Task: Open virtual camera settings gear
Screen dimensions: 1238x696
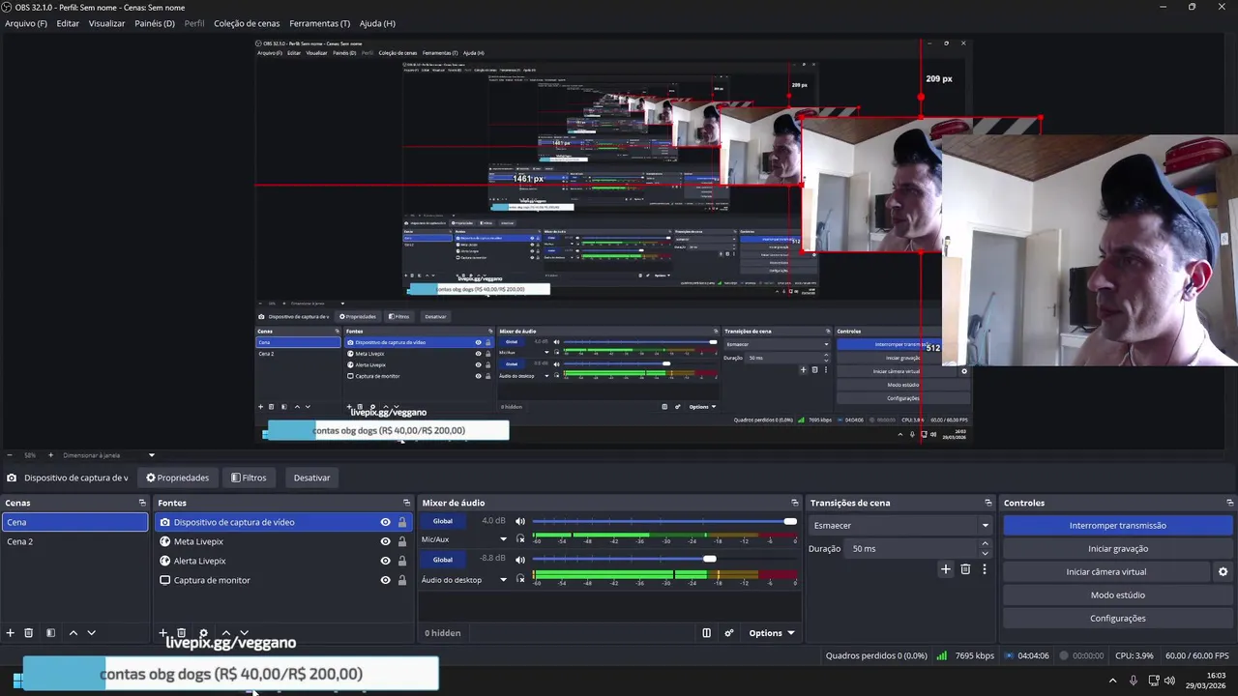Action: click(x=1223, y=572)
